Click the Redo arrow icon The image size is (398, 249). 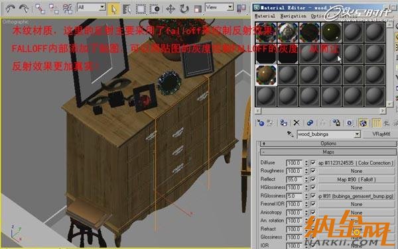pyautogui.click(x=24, y=9)
